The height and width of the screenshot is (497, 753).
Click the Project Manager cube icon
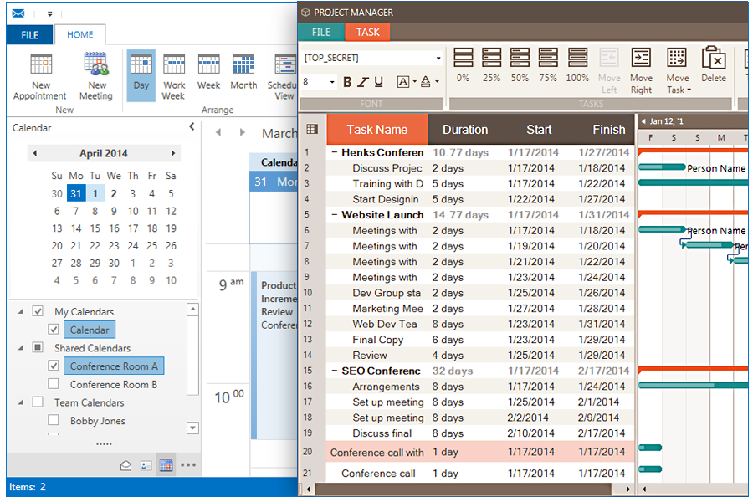click(x=305, y=13)
